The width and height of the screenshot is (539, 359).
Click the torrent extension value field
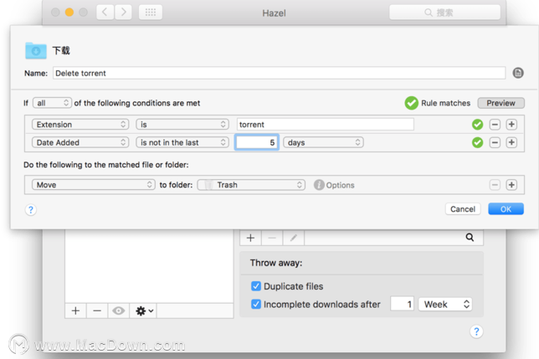(326, 125)
